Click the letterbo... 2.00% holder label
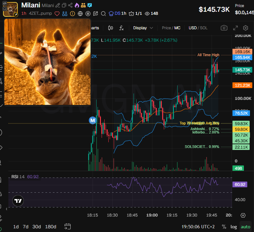The width and height of the screenshot is (254, 232). point(206,132)
